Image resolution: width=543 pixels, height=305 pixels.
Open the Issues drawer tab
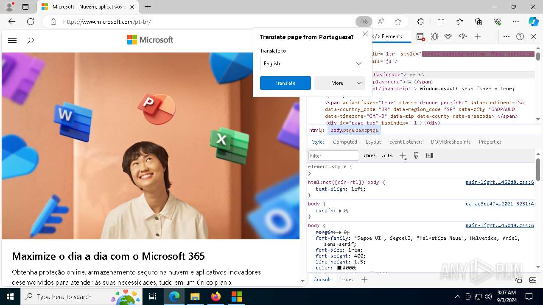point(347,280)
